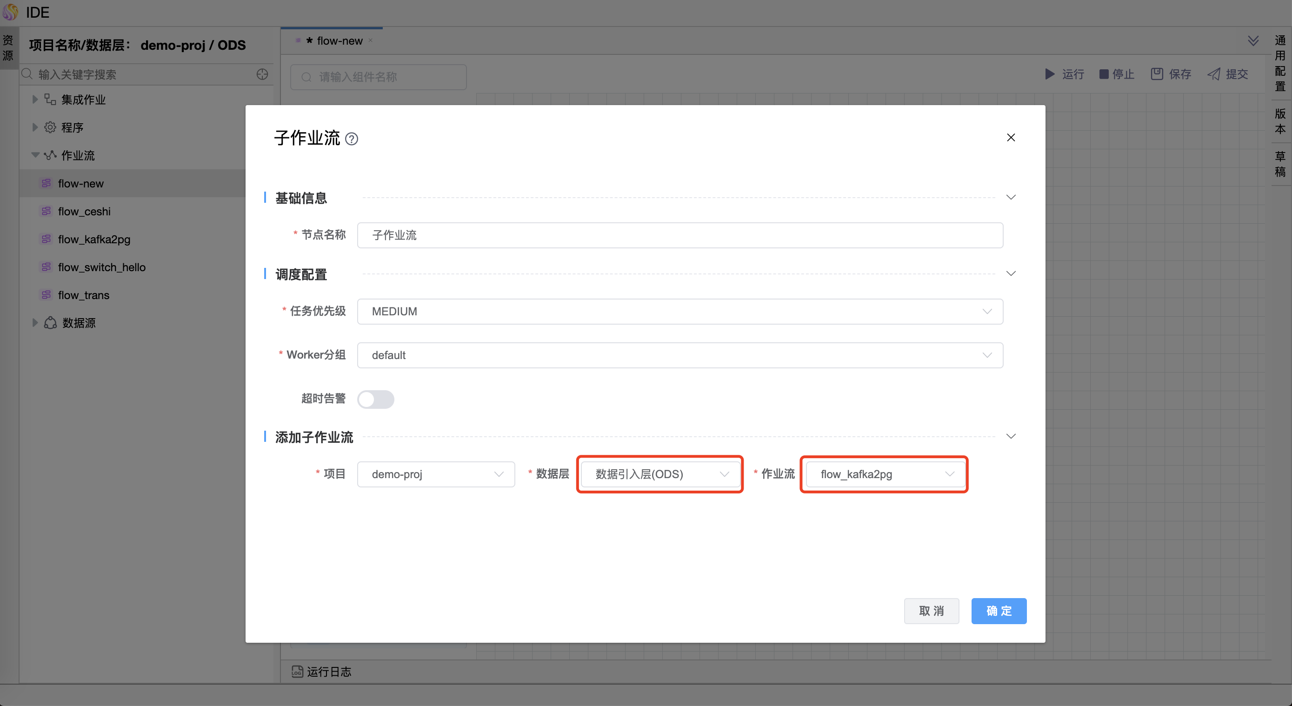Click the 确定 confirm button
The width and height of the screenshot is (1292, 706).
[x=999, y=610]
